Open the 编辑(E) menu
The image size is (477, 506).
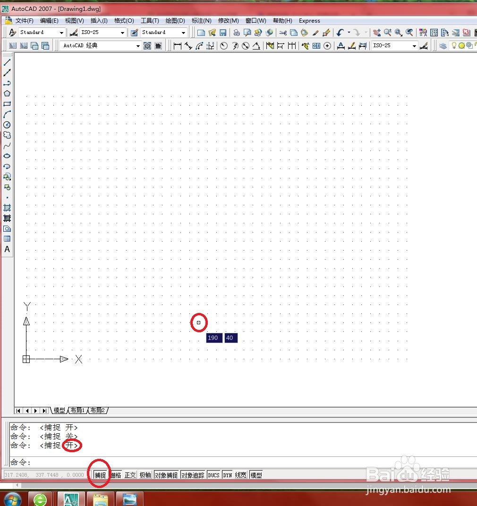point(49,21)
